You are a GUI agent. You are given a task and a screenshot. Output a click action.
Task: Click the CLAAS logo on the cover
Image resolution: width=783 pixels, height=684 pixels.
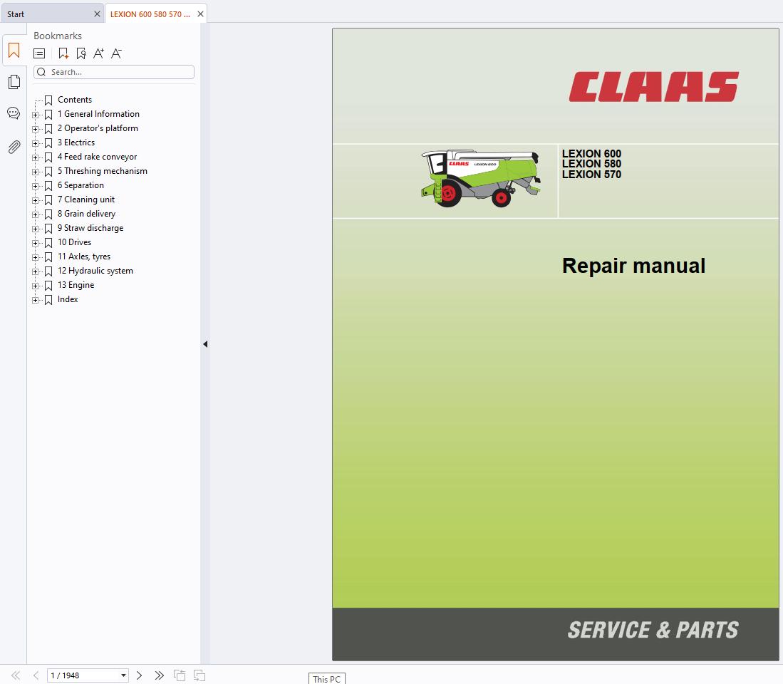pos(653,87)
